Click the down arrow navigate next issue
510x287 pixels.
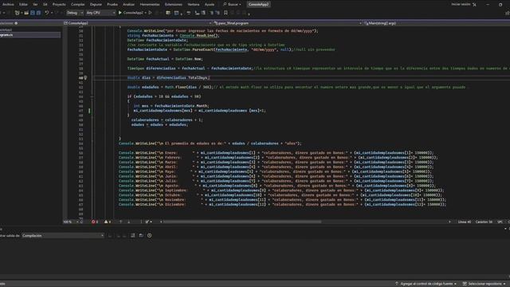tap(129, 222)
